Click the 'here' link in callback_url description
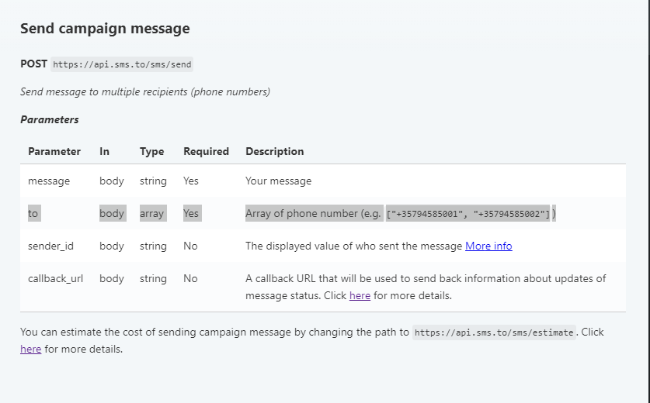 pyautogui.click(x=360, y=295)
